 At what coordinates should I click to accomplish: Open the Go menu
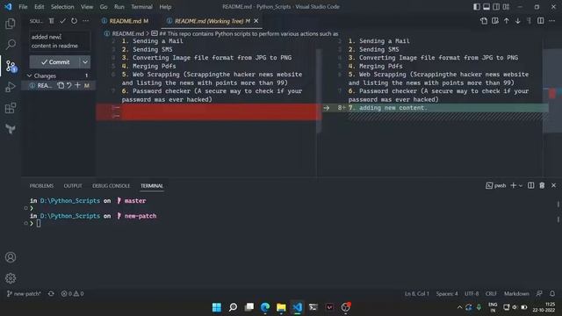(104, 7)
